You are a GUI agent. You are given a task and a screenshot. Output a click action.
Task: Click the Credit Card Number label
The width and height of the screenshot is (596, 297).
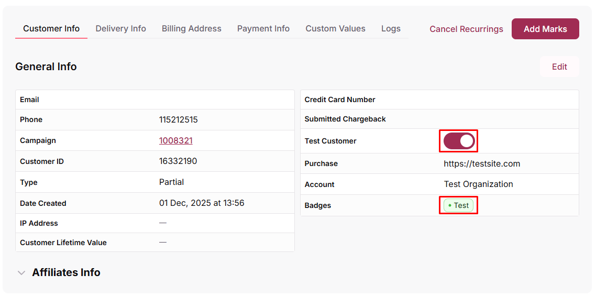[x=340, y=100]
